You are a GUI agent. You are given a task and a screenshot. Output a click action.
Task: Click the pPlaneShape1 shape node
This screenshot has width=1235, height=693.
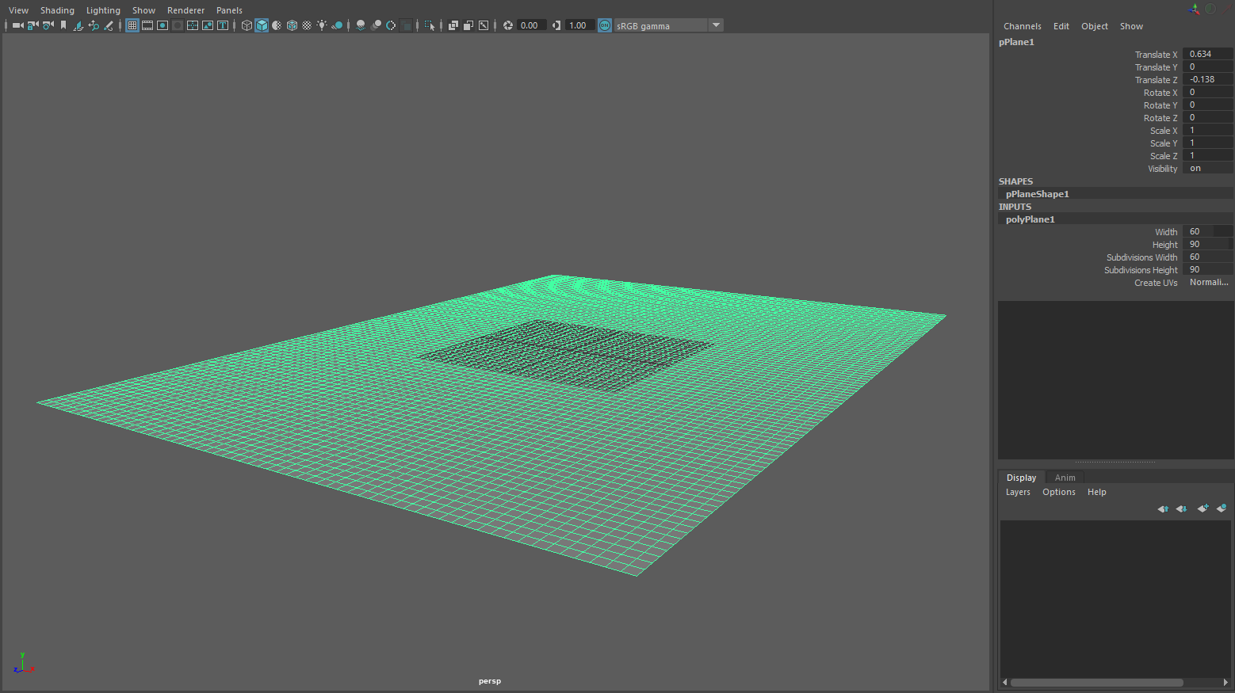[1037, 194]
